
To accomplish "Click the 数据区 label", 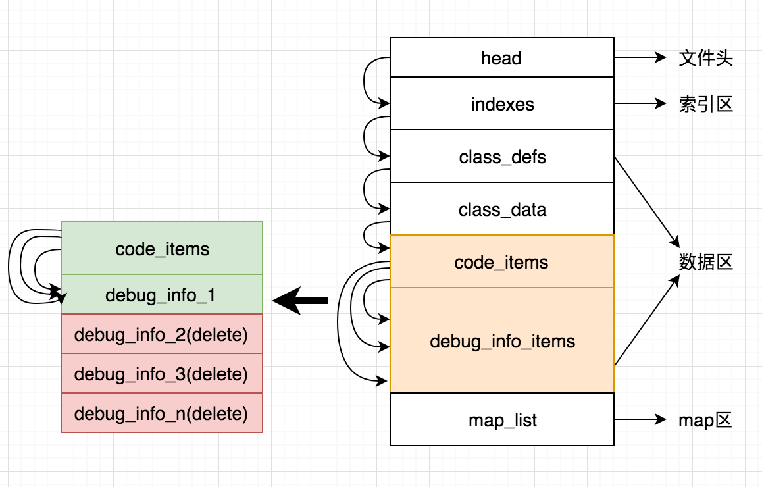I will coord(705,263).
